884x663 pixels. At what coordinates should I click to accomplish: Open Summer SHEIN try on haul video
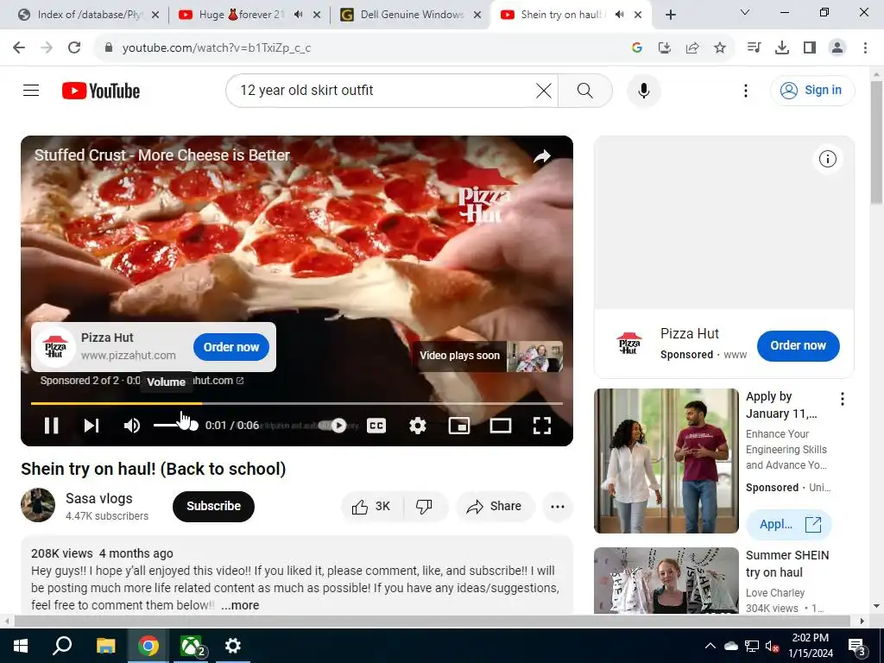click(787, 564)
